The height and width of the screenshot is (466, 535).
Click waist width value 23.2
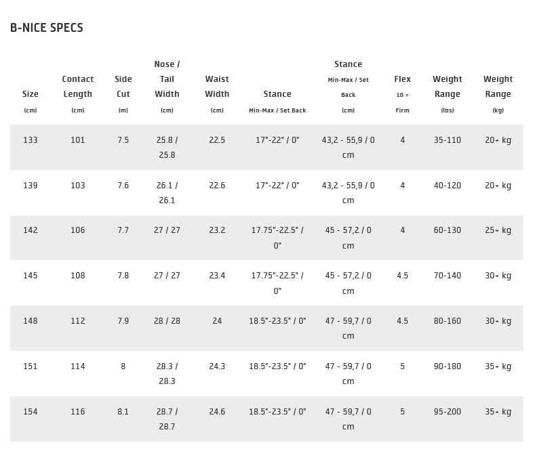[x=217, y=230]
